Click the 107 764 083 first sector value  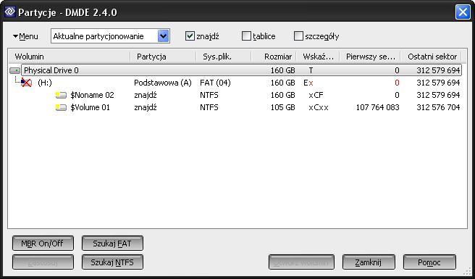[x=377, y=107]
